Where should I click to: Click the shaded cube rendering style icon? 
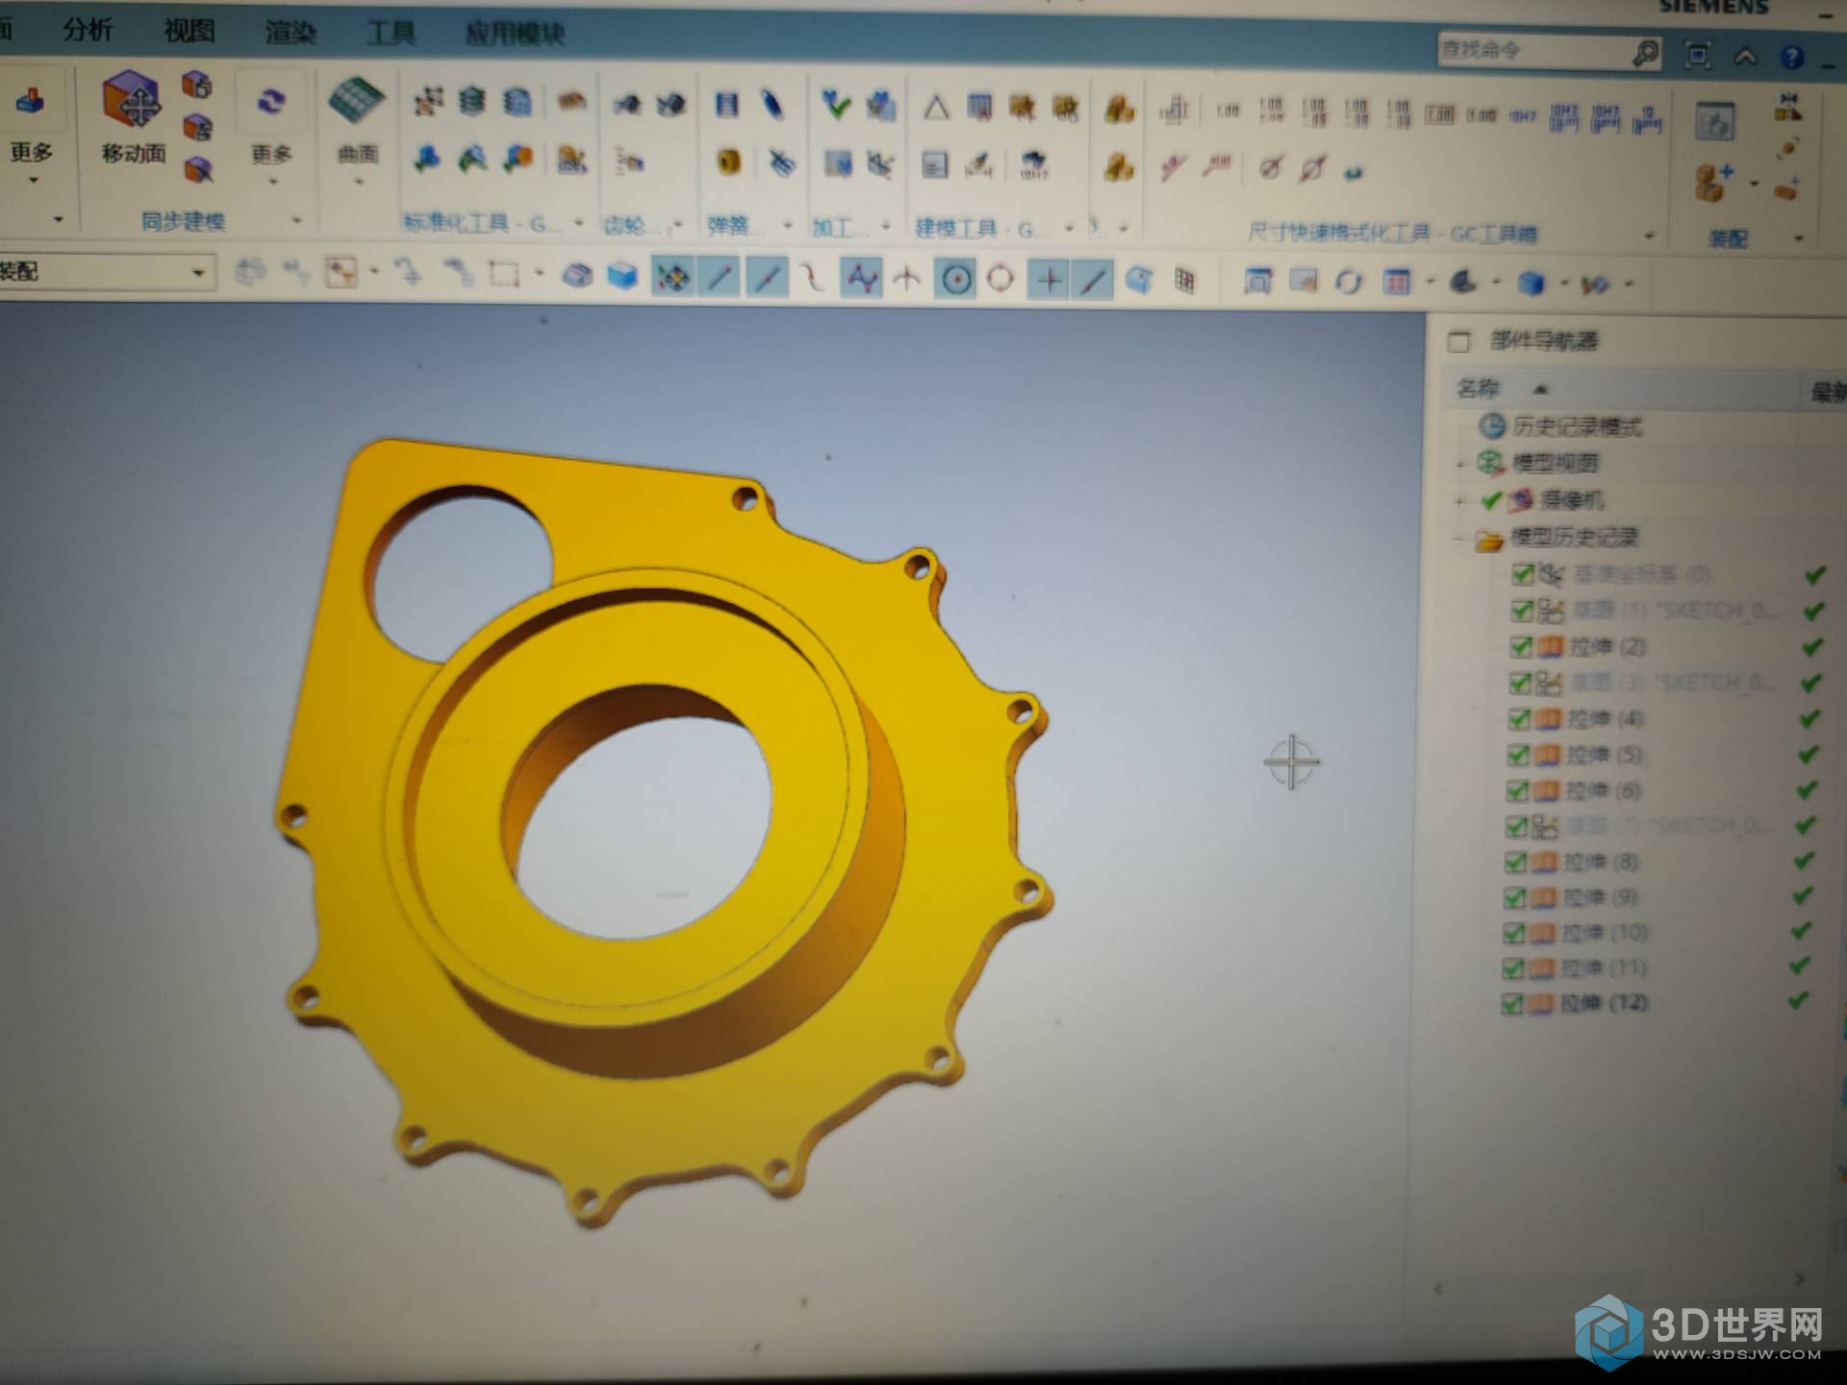coord(1531,284)
